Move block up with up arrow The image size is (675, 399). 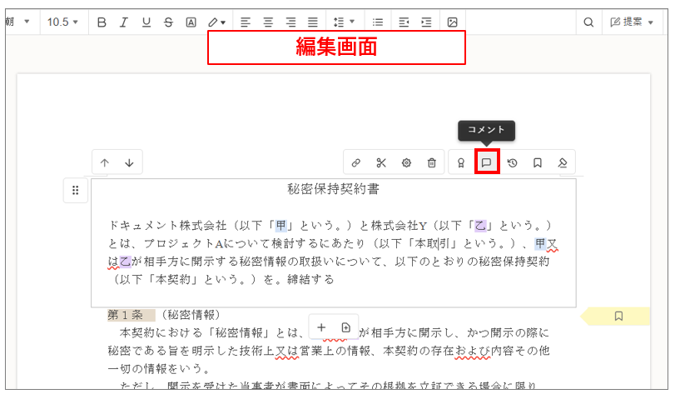click(104, 163)
